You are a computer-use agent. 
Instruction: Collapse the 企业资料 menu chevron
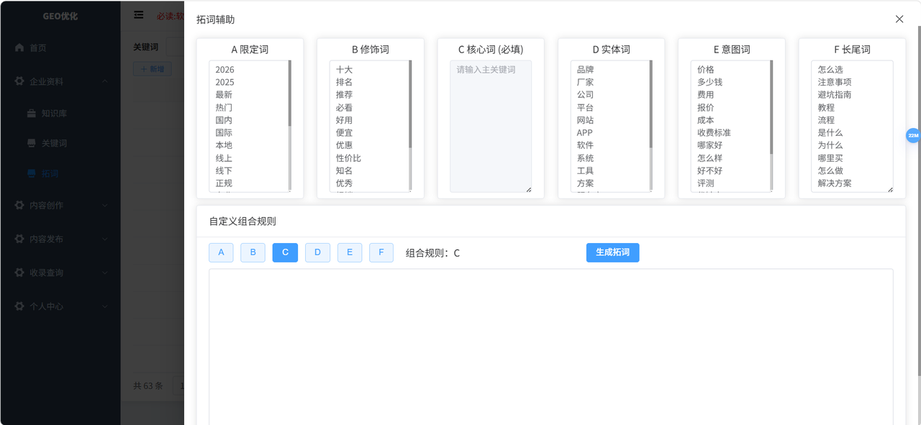point(105,81)
